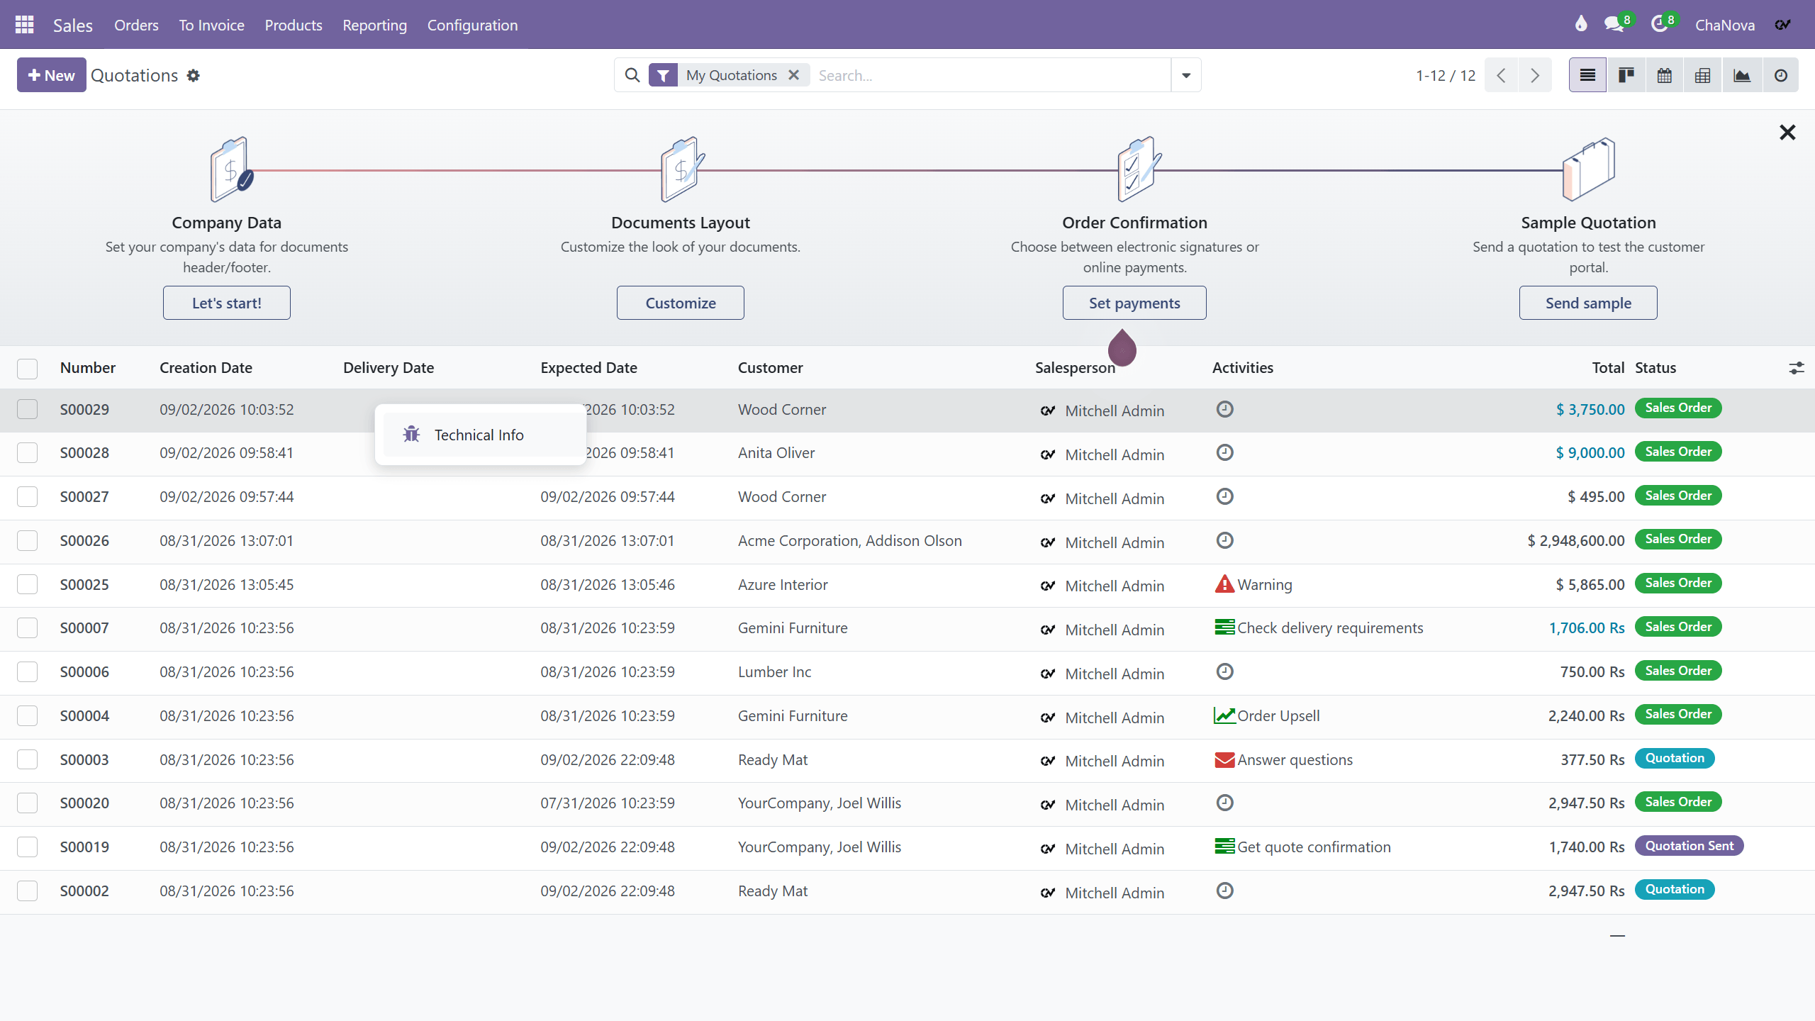Check the S00027 row checkbox

[28, 497]
